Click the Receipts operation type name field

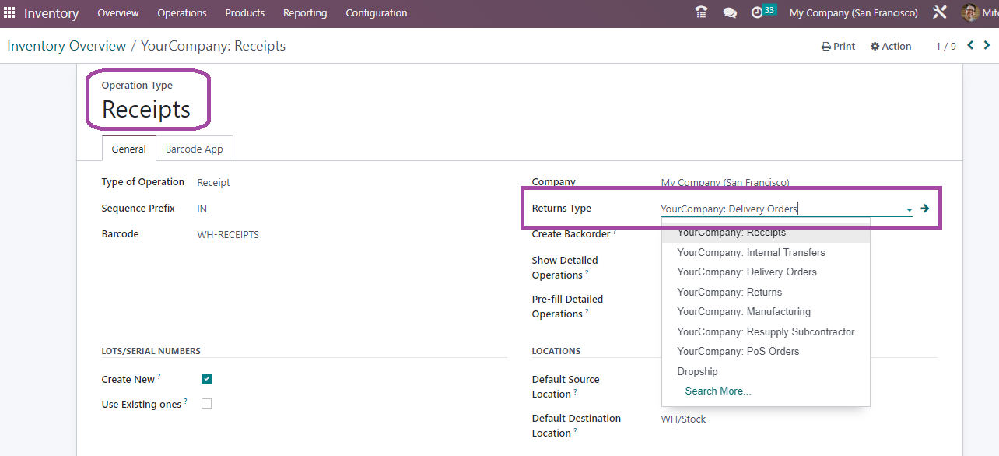click(146, 110)
